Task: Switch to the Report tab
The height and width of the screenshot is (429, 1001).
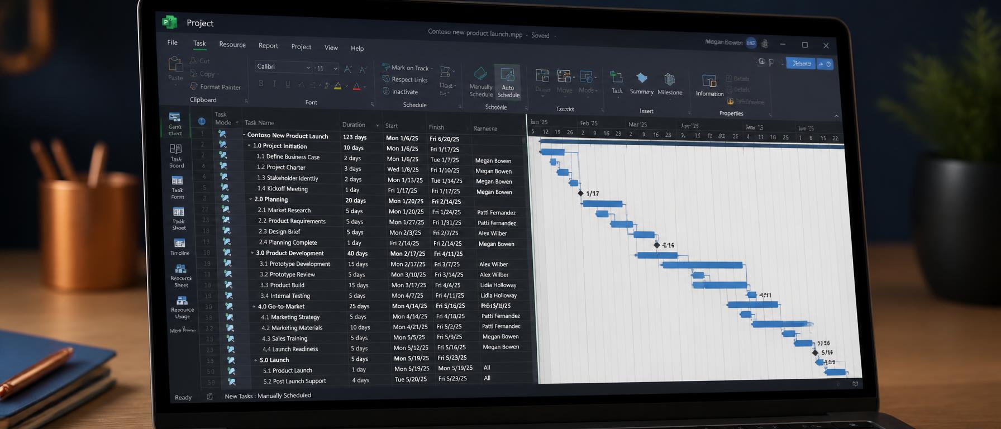Action: pos(268,46)
